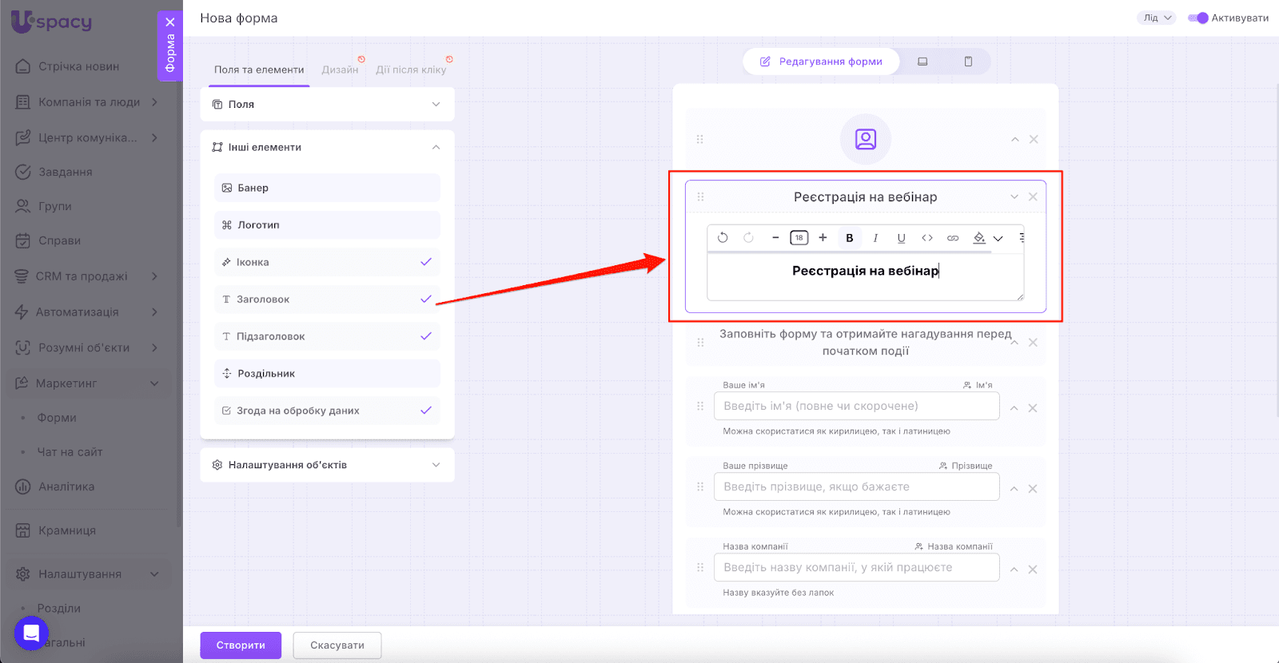This screenshot has height=663, width=1279.
Task: Open text fill color picker icon
Action: tap(979, 238)
